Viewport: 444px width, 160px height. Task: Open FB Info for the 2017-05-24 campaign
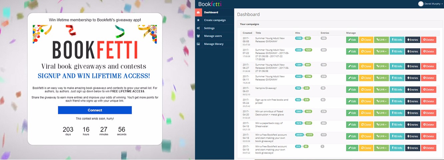pyautogui.click(x=397, y=101)
